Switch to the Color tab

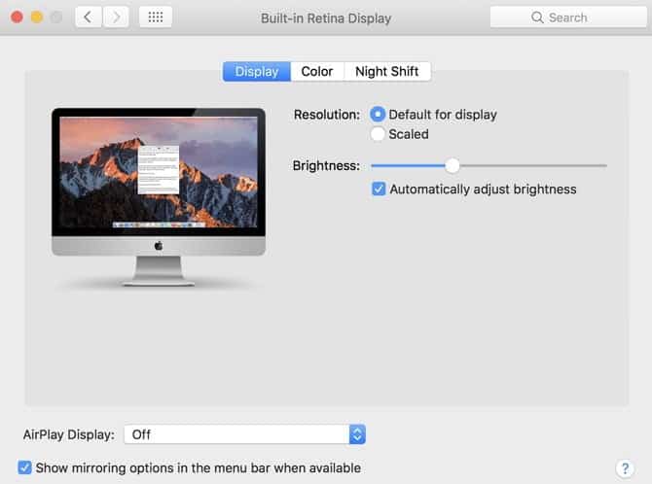point(317,72)
